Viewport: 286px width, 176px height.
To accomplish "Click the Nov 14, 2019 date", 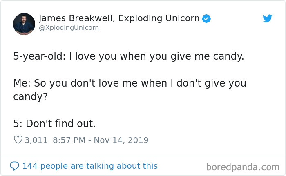I will [x=121, y=140].
